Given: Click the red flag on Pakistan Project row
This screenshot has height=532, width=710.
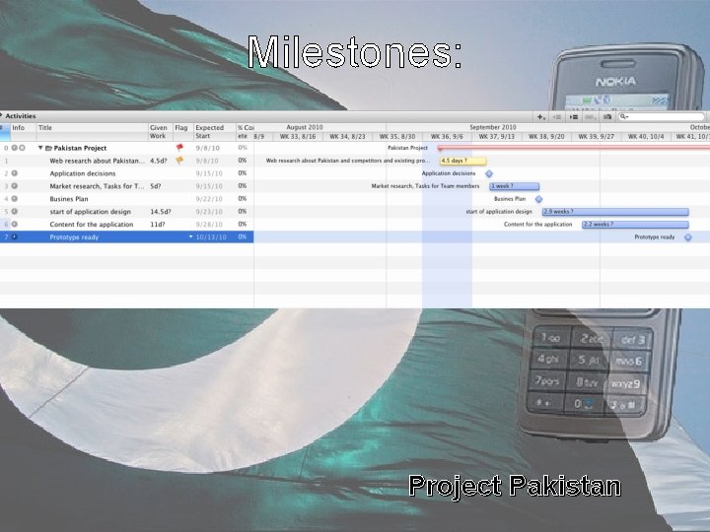Looking at the screenshot, I should click(x=179, y=148).
